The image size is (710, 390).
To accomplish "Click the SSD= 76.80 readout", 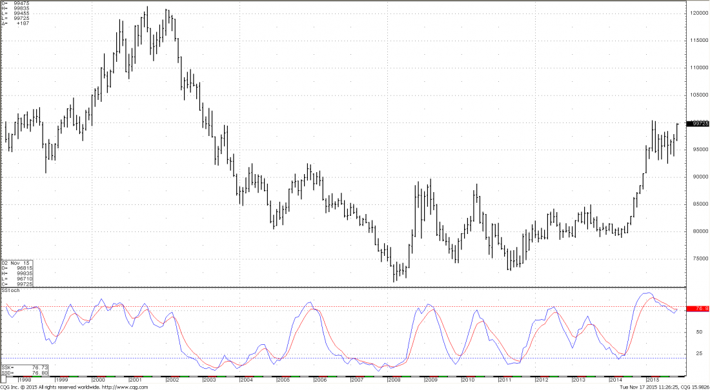I will (17, 371).
